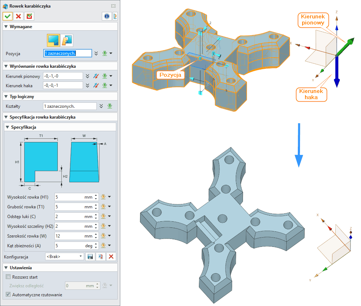The image size is (361, 306).
Task: Uncheck Automatyczne rzutowanie
Action: [x=8, y=294]
